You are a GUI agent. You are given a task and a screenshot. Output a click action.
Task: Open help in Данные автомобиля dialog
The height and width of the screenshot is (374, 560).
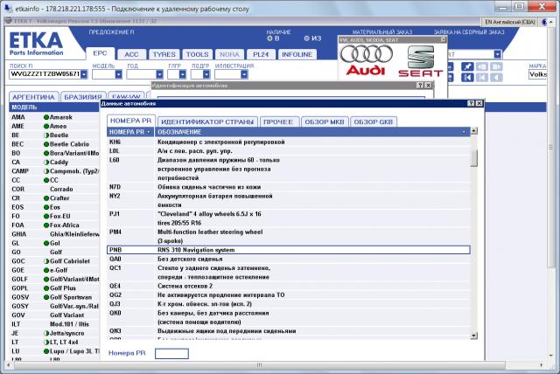pos(471,103)
